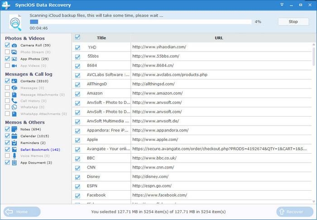317x220 pixels.
Task: Uncheck the Contacts checkbox
Action: click(x=7, y=81)
